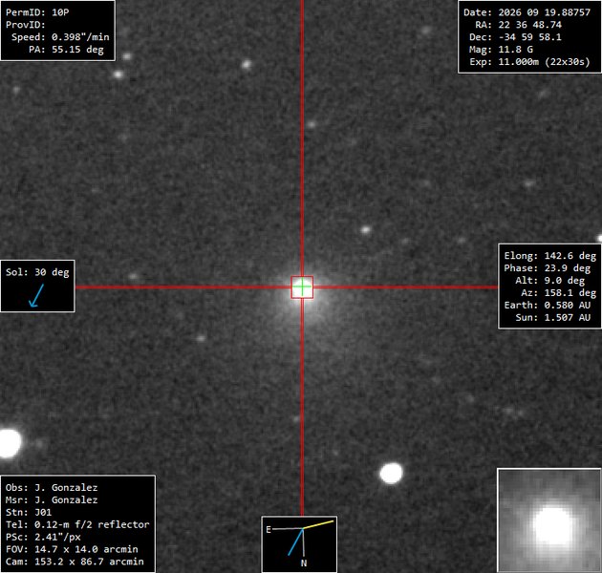
Task: Click the large bright star at left edge
Action: click(10, 443)
